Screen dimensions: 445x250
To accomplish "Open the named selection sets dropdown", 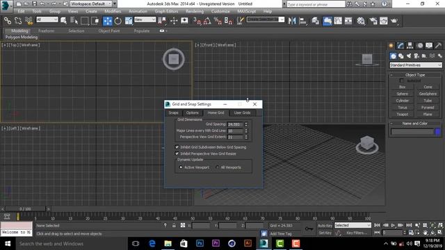I will [266, 19].
